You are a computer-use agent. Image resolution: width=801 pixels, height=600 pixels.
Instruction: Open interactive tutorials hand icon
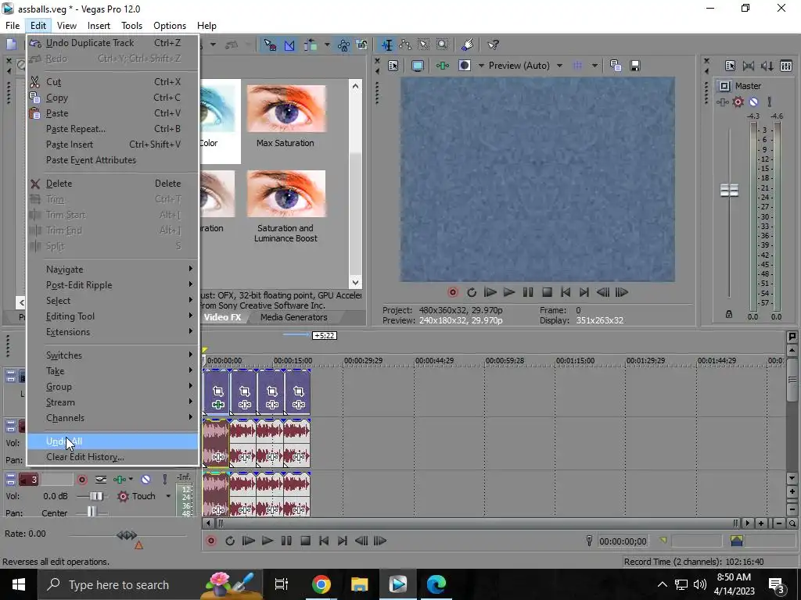pos(467,45)
